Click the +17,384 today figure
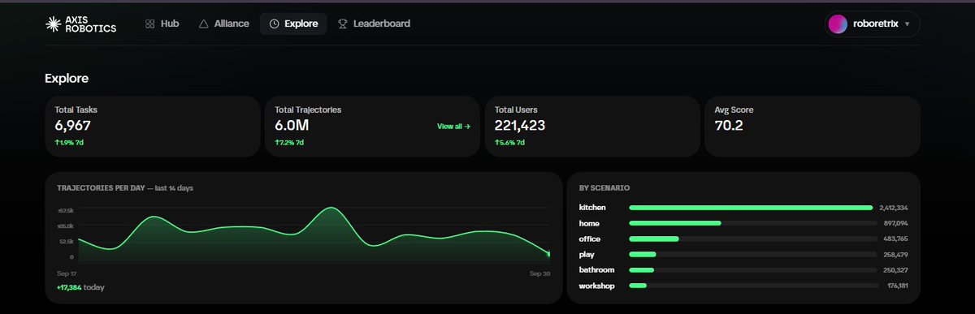The image size is (975, 314). pos(80,287)
